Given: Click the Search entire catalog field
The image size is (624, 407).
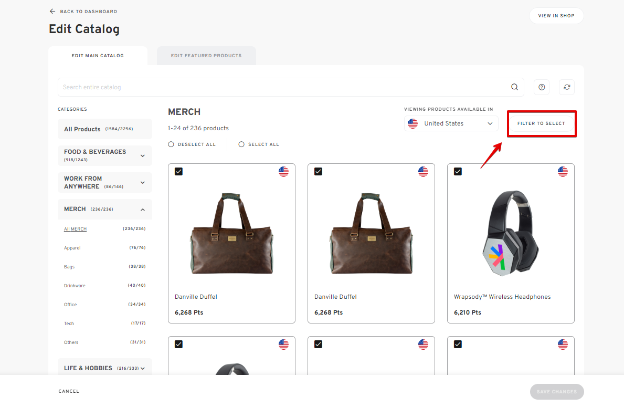Looking at the screenshot, I should (283, 87).
